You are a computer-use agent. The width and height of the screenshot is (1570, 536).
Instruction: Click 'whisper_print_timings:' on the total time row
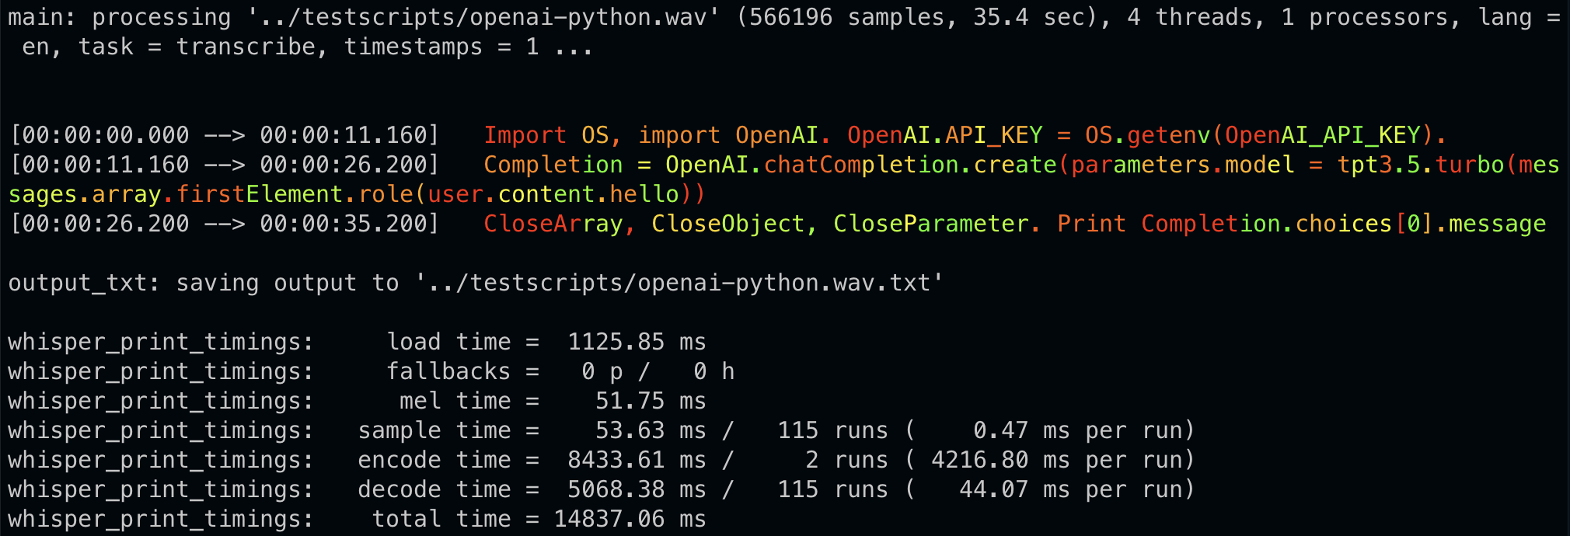tap(162, 519)
